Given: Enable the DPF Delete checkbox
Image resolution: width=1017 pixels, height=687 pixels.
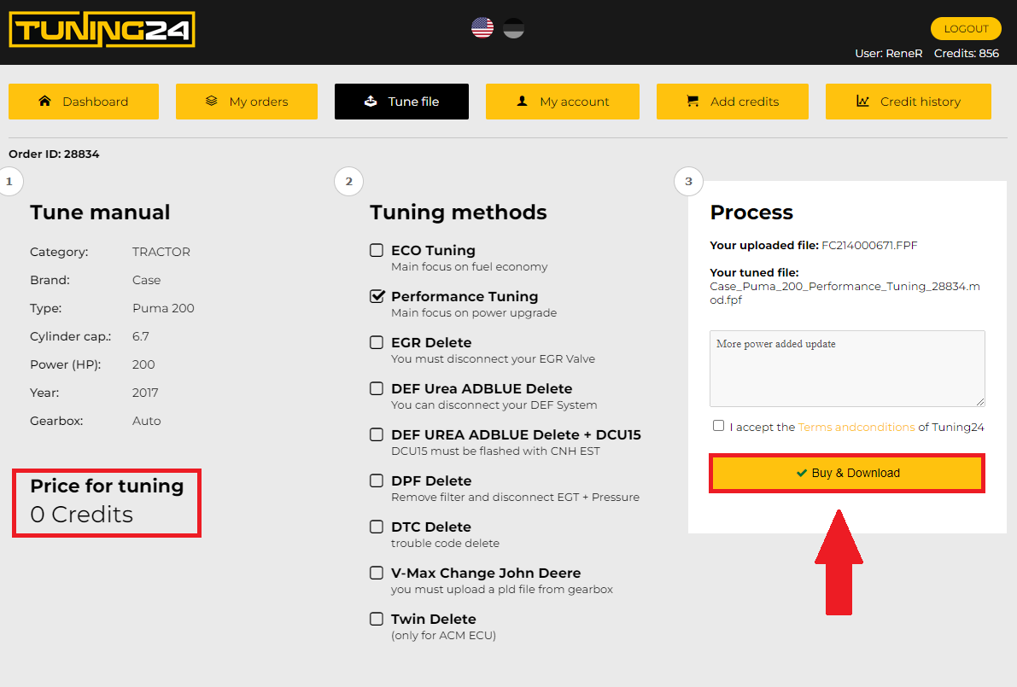Looking at the screenshot, I should pyautogui.click(x=377, y=480).
